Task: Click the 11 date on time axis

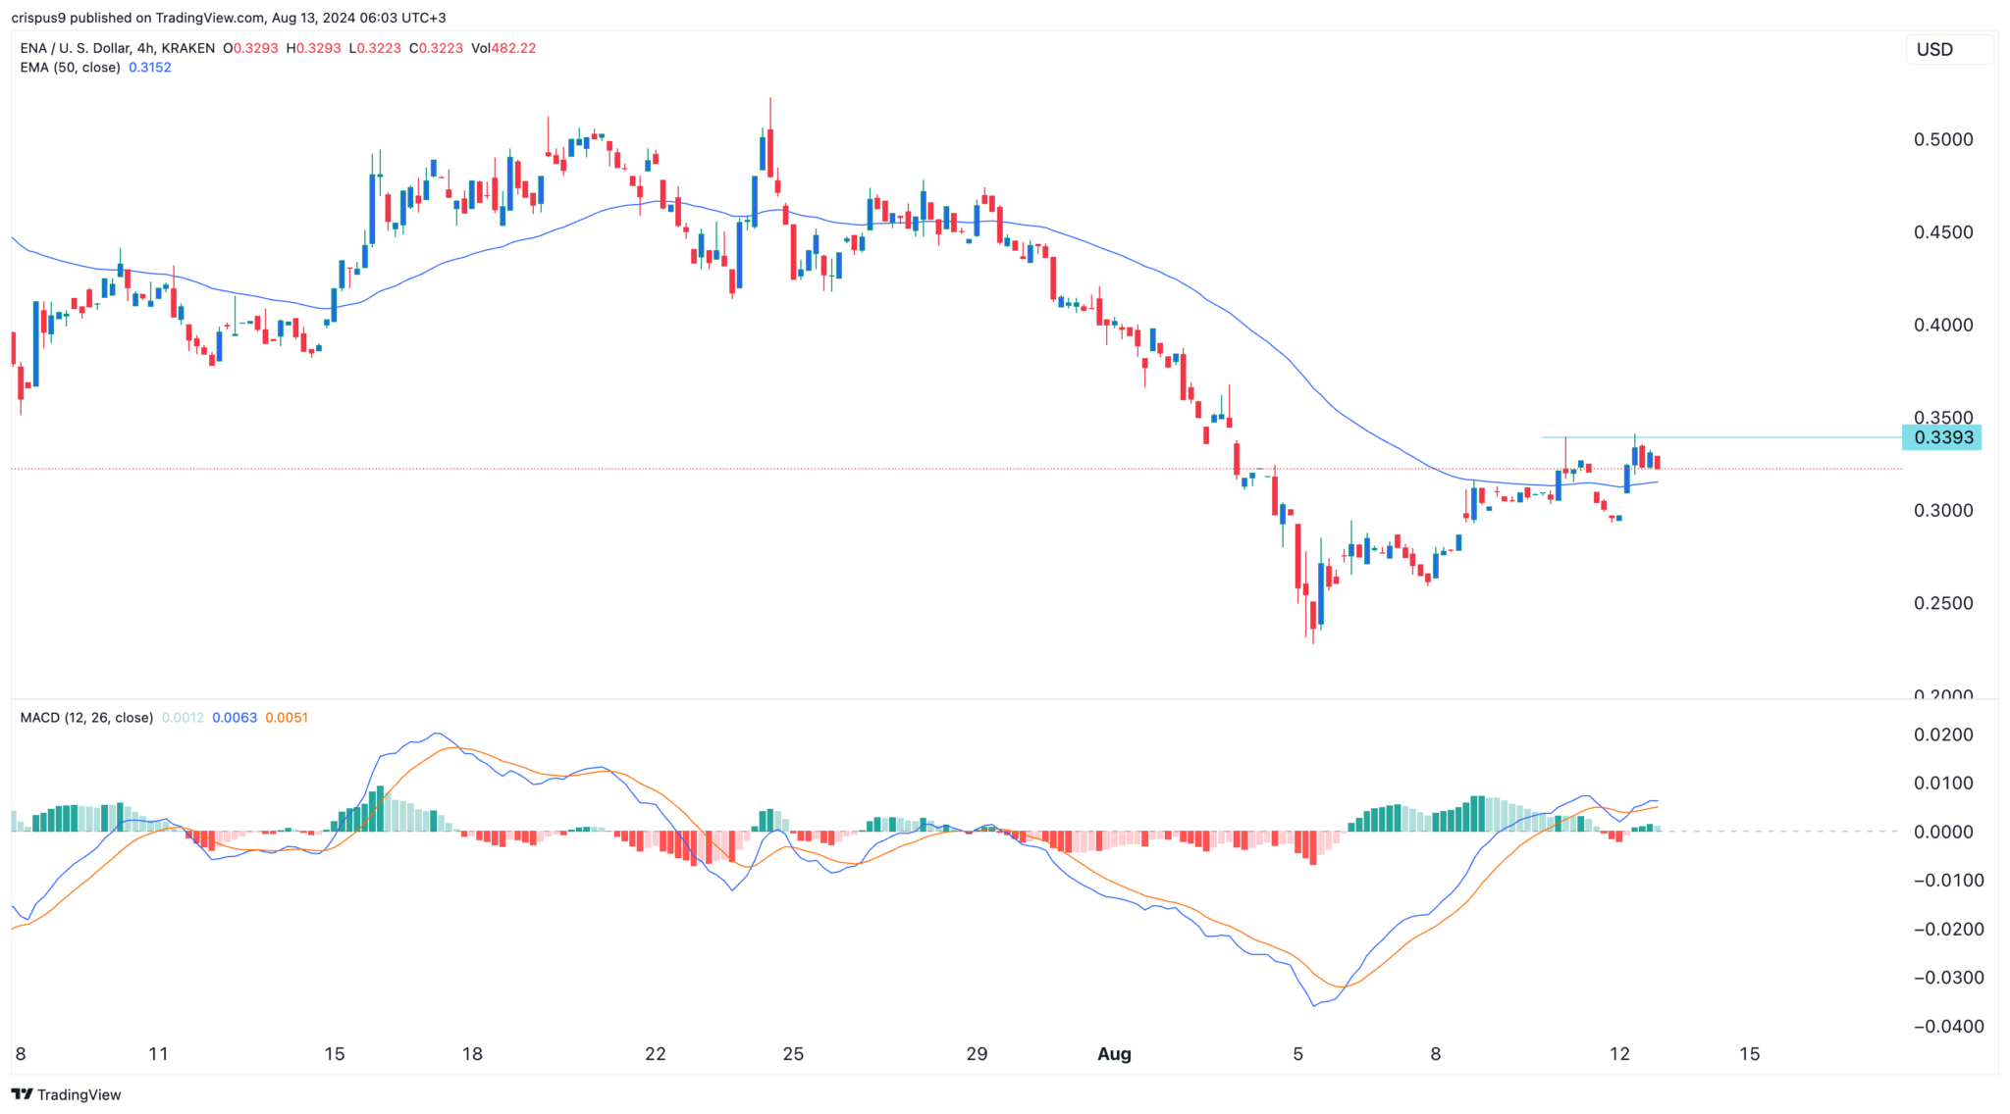Action: (158, 1054)
